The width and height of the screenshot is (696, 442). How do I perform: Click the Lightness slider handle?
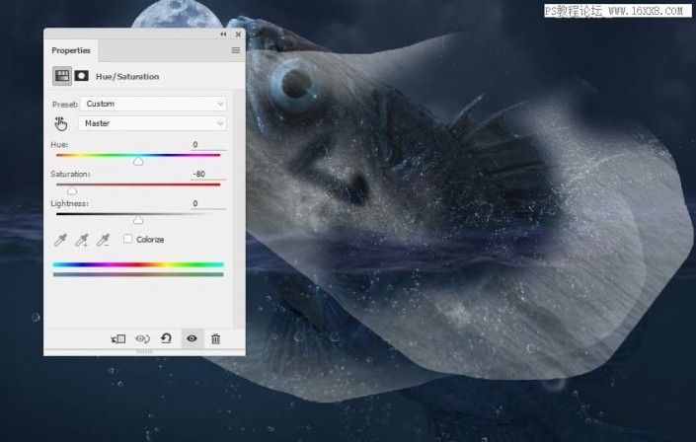coord(138,220)
